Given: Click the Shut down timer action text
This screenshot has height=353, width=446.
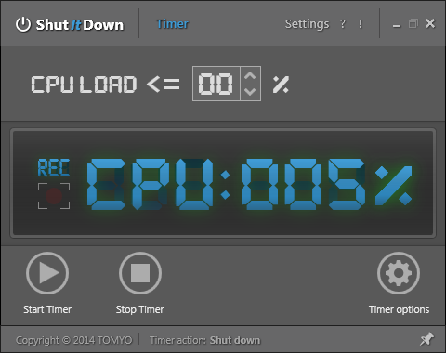Looking at the screenshot, I should (x=235, y=340).
